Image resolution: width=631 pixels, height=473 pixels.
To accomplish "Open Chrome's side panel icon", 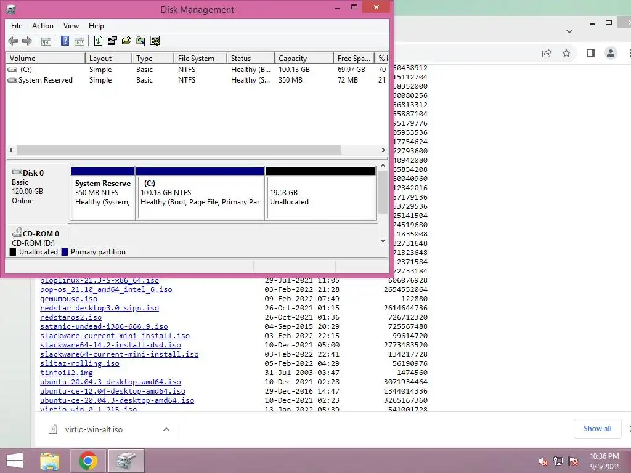I will point(590,53).
